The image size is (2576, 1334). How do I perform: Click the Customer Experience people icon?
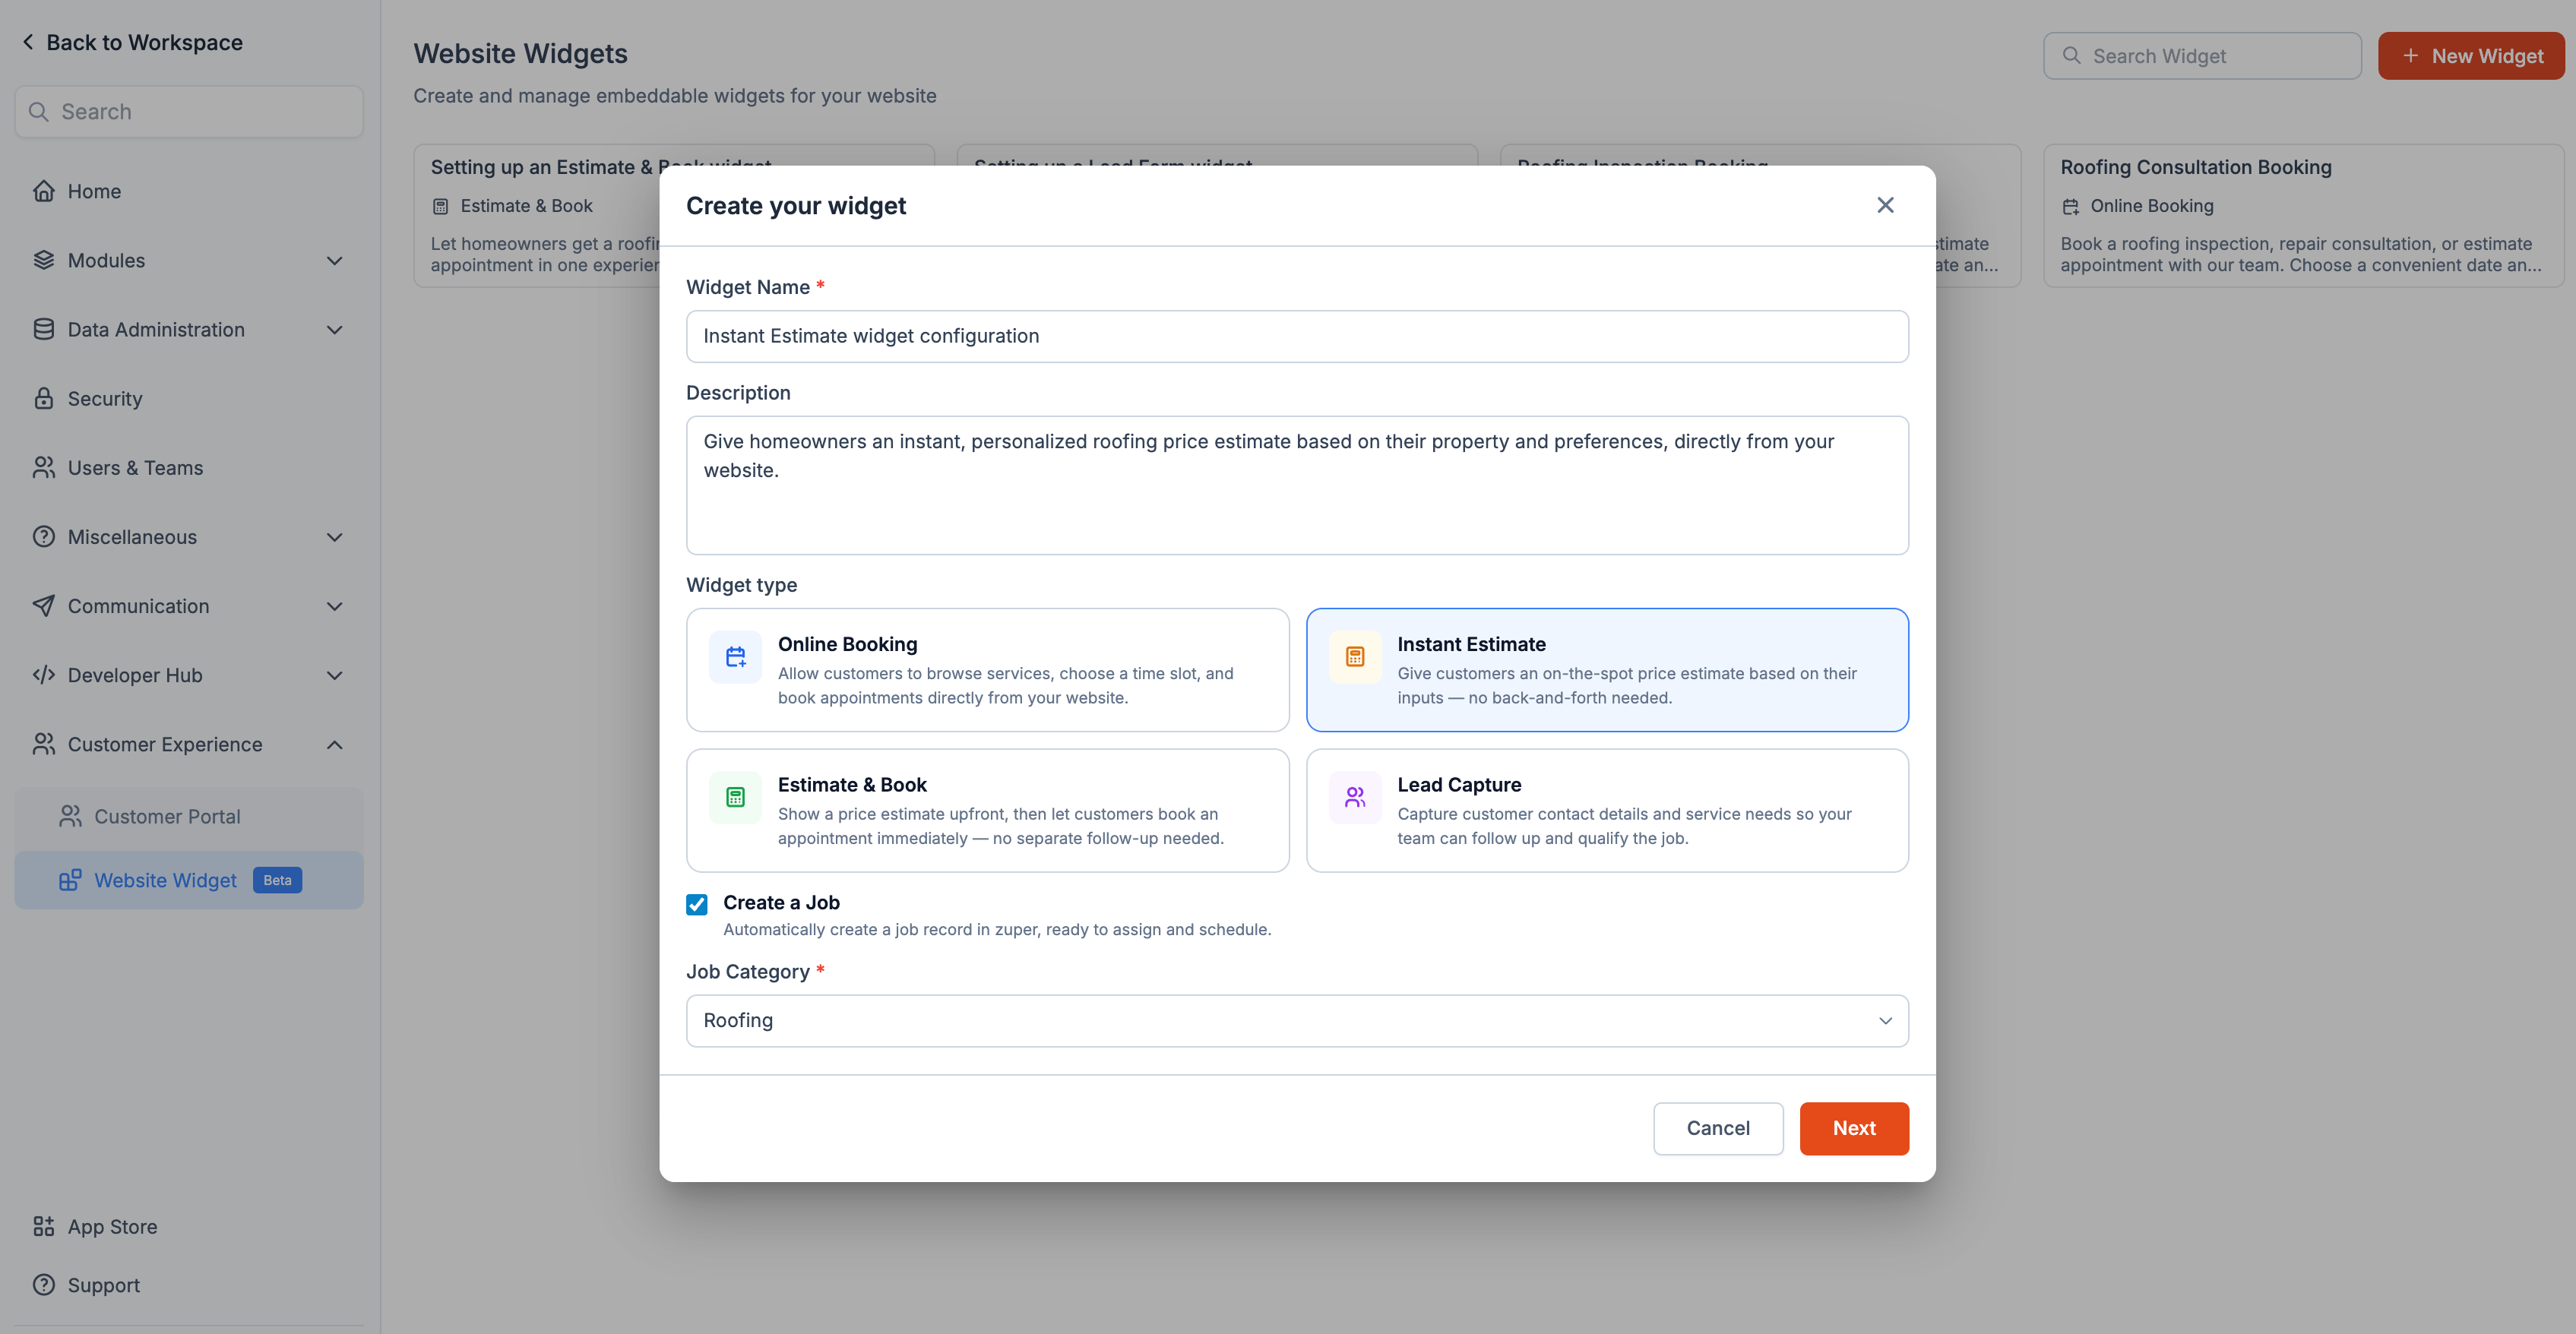[x=43, y=744]
